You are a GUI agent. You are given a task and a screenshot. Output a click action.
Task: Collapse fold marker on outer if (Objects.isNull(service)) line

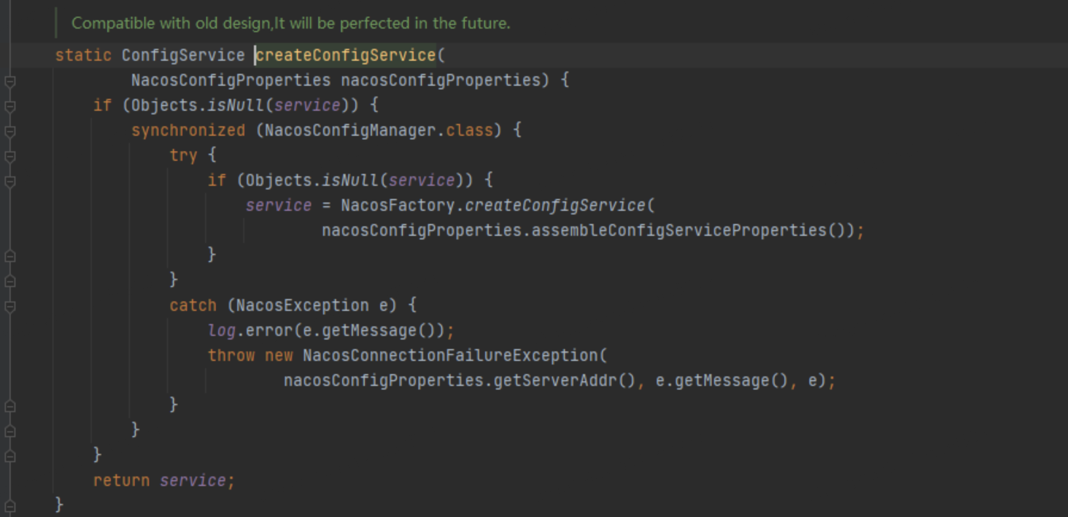coord(10,106)
